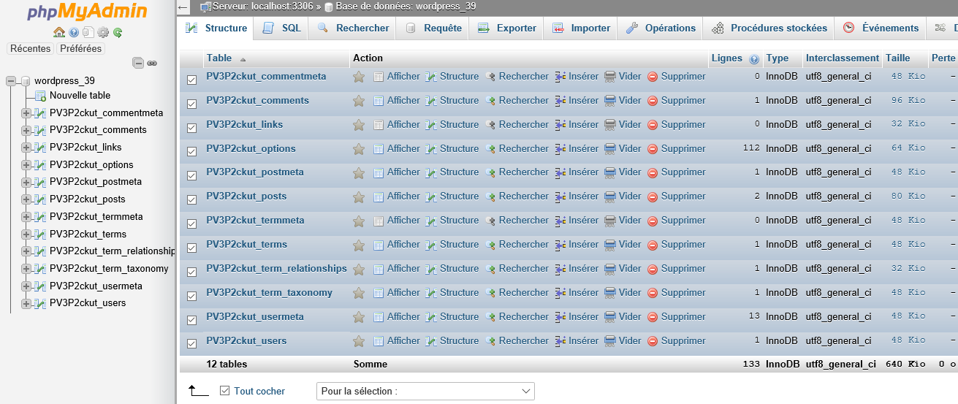Open 'Pour la sélection' dropdown

(x=425, y=391)
